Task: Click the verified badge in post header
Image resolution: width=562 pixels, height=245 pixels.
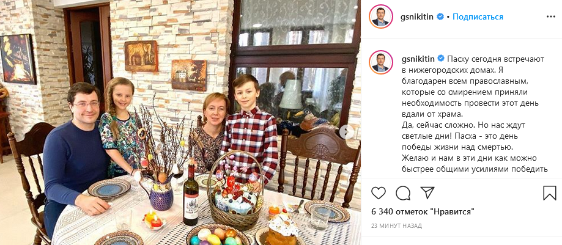Action: click(440, 16)
